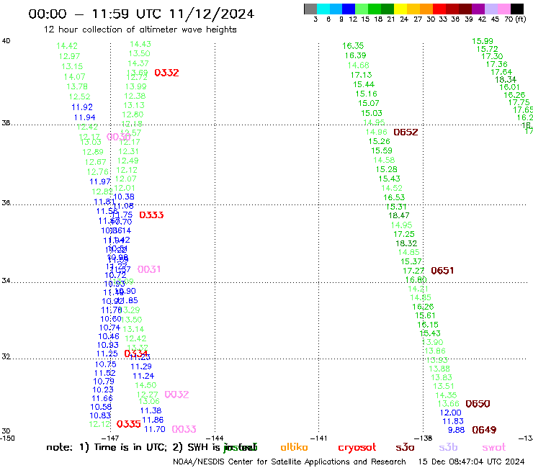This screenshot has height=468, width=533.
Task: Click the cyan swatch in the color scale
Action: tap(323, 9)
